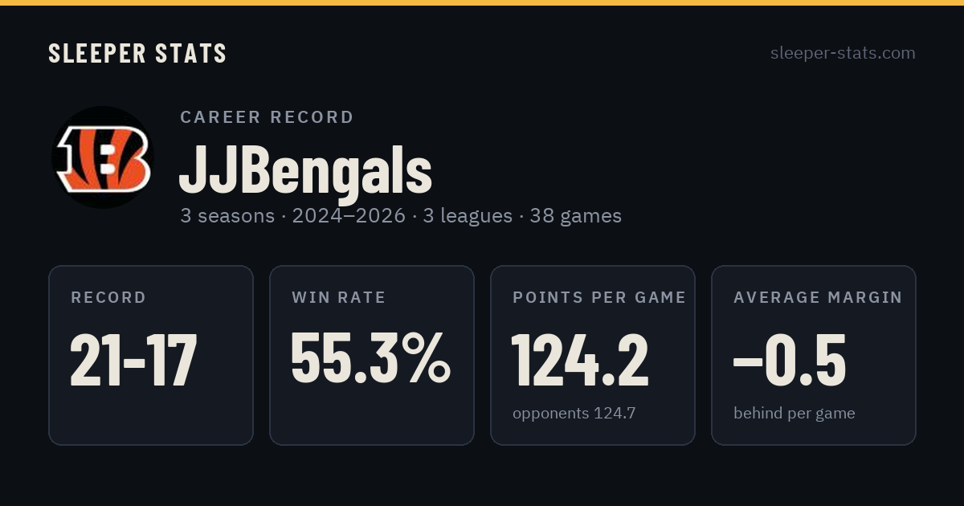This screenshot has height=506, width=964.
Task: Click the 55.3% win rate value
Action: point(371,359)
